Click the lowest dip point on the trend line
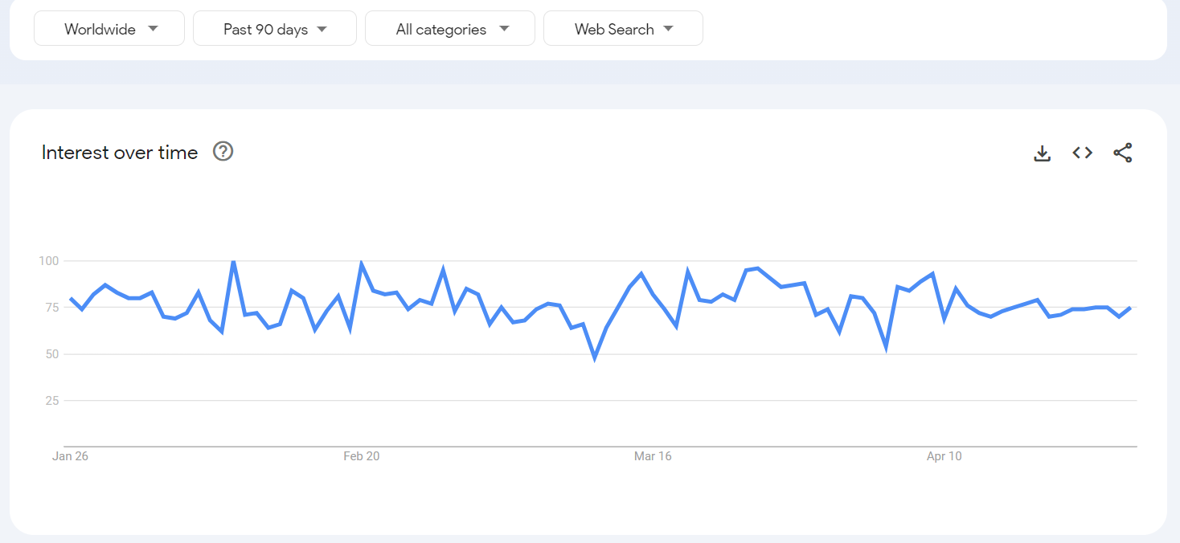 click(595, 357)
